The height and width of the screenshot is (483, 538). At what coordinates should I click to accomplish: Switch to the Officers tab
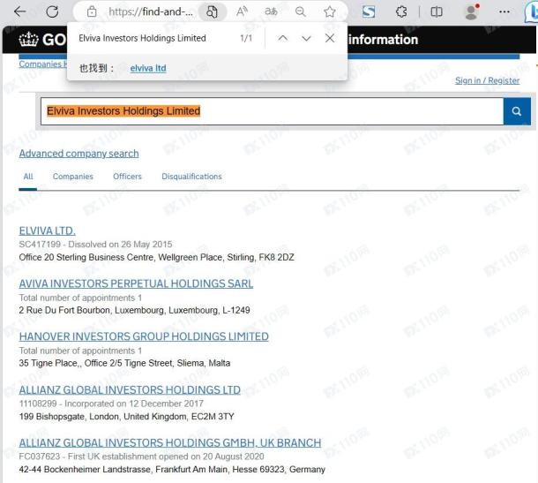[127, 177]
